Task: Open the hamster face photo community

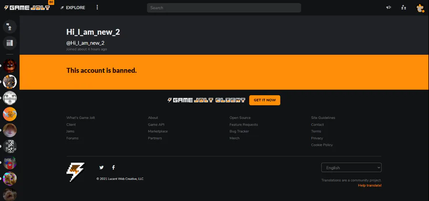Action: [10, 130]
